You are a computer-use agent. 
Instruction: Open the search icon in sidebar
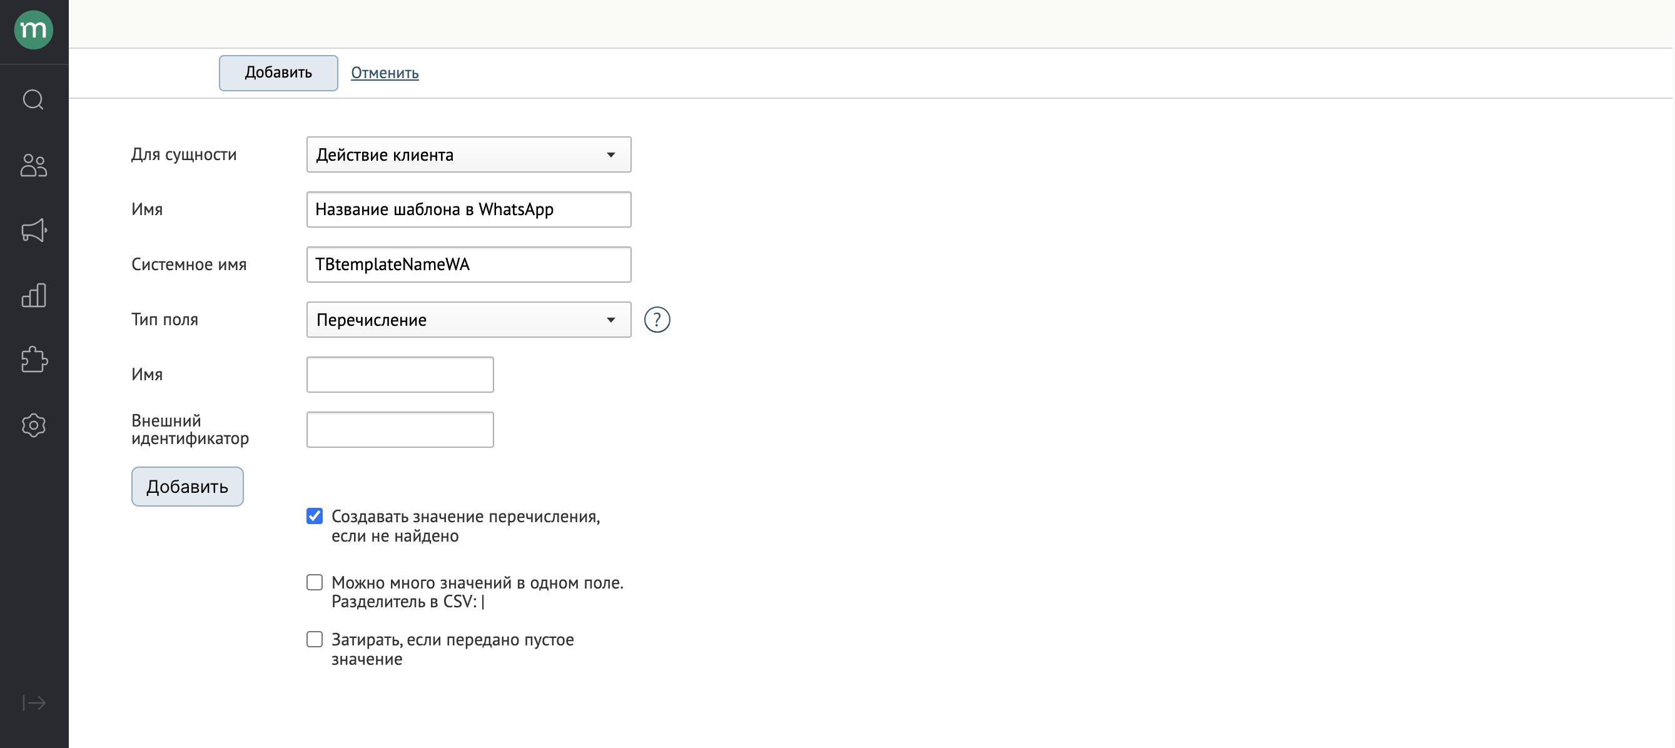33,99
